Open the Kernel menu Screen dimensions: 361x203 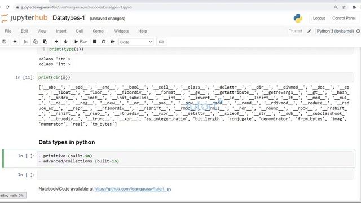(x=98, y=31)
